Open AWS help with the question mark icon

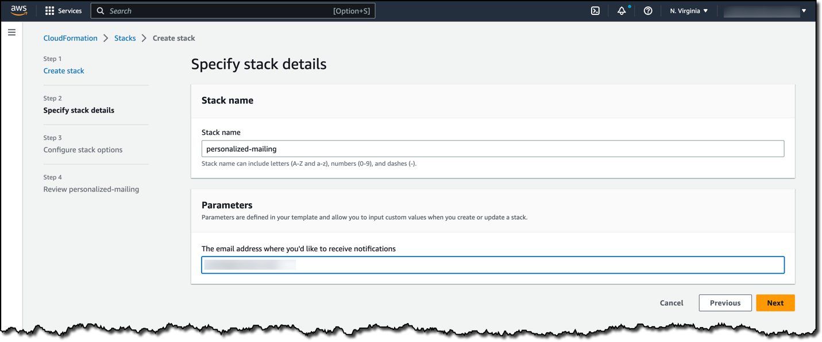coord(647,10)
